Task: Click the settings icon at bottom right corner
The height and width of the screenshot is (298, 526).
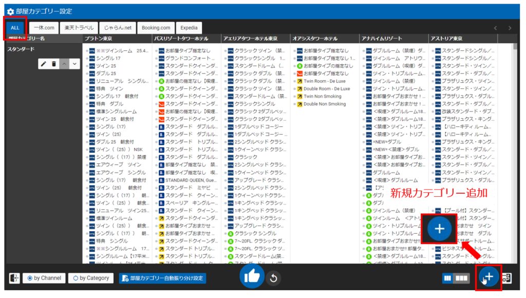Action: click(506, 278)
